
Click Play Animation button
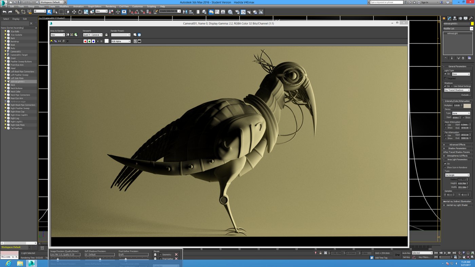click(445, 253)
